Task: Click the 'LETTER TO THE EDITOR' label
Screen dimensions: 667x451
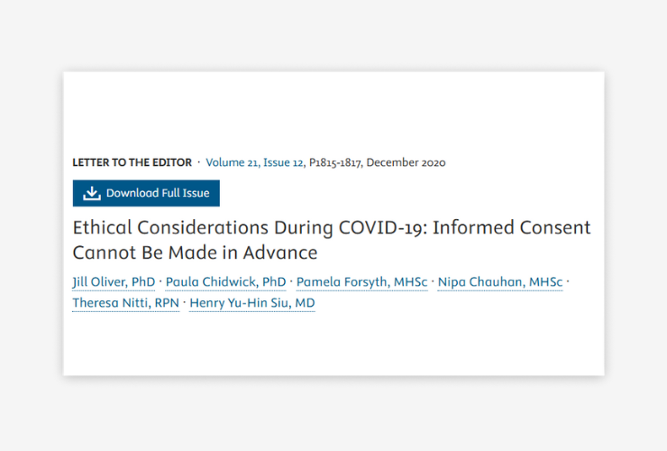Action: point(132,163)
